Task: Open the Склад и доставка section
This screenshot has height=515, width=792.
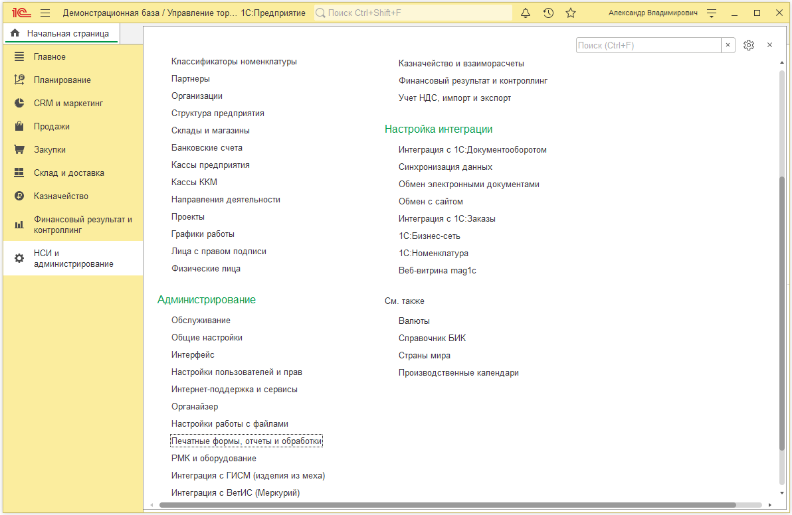Action: 69,173
